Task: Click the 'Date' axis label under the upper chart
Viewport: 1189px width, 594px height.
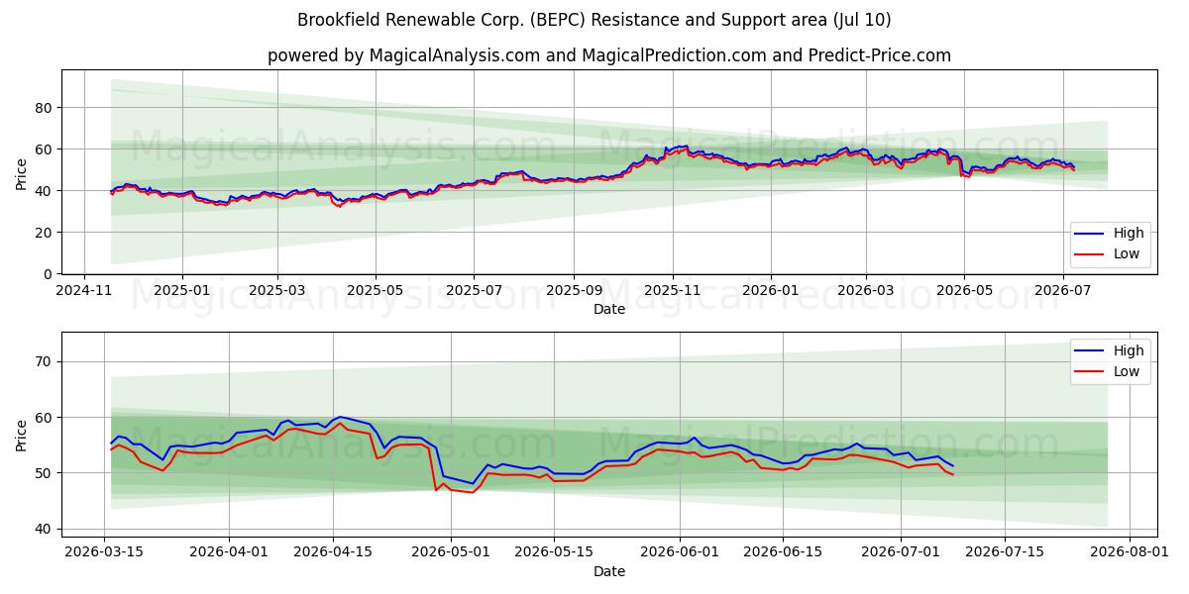Action: (609, 309)
